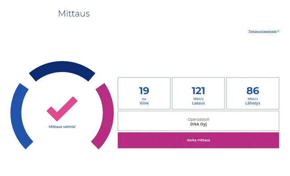The image size is (290, 176).
Task: Click the Operaattori DNA Oyj panel
Action: pos(198,121)
